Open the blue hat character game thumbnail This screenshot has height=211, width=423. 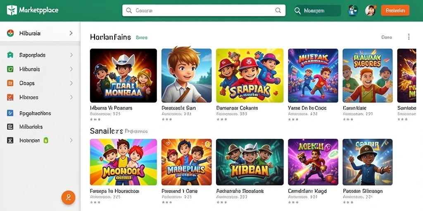coord(367,162)
